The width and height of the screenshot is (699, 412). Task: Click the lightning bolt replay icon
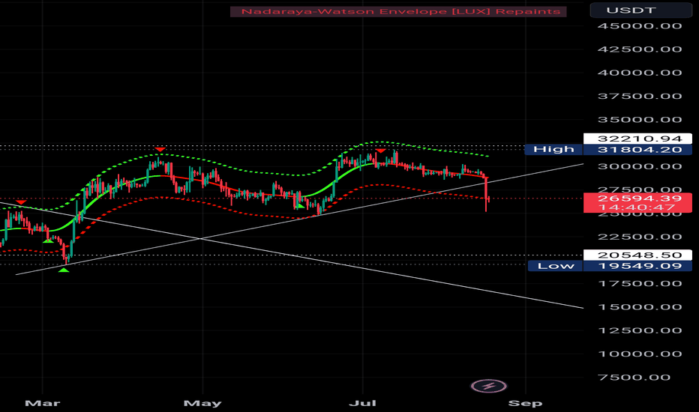click(x=488, y=386)
